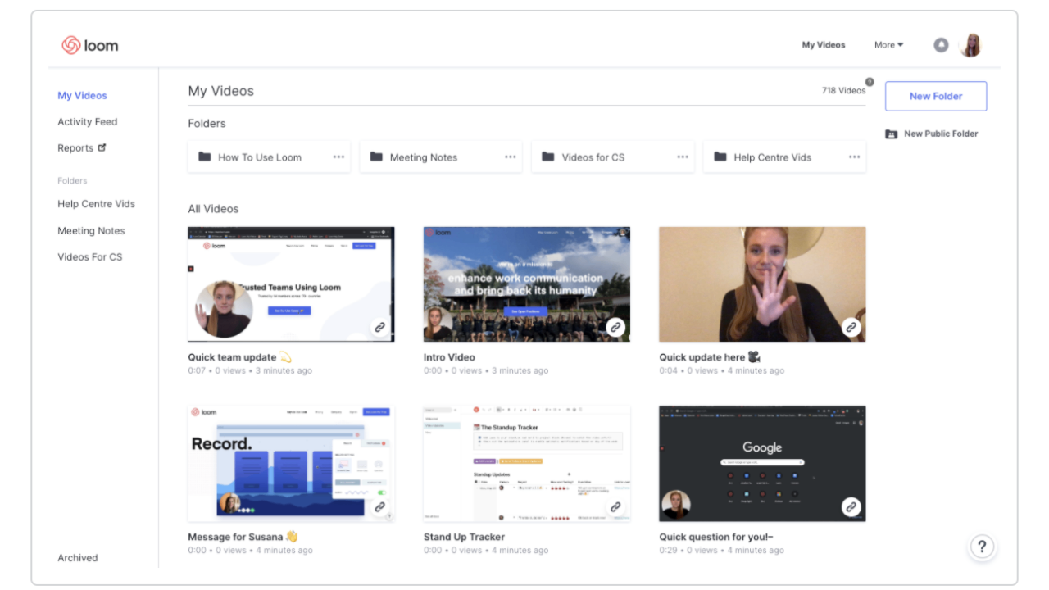Click the New Folder button

(936, 96)
